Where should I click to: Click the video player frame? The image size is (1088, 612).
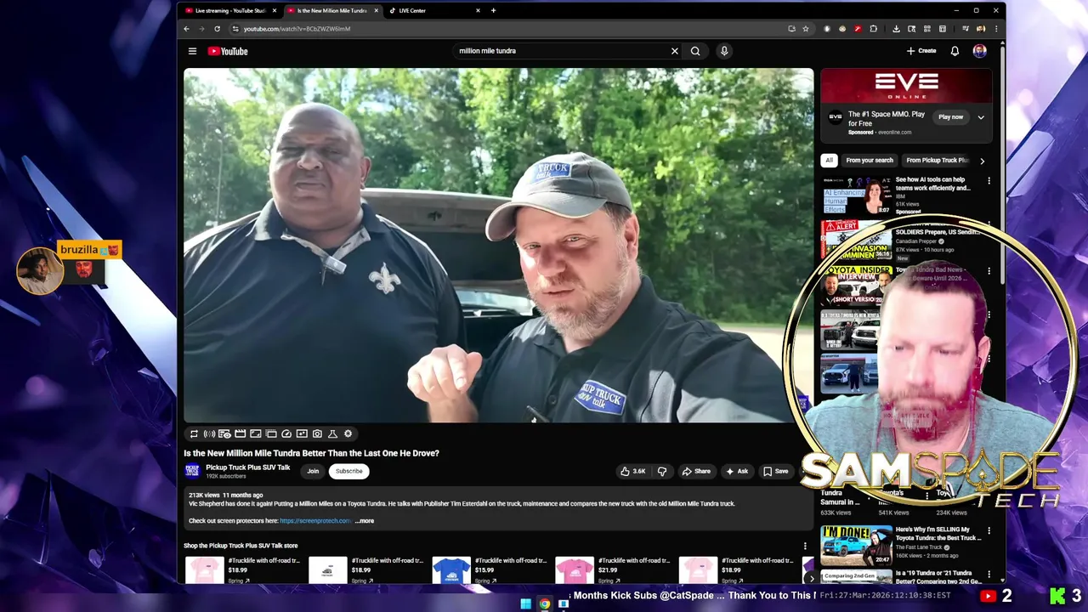[x=498, y=245]
